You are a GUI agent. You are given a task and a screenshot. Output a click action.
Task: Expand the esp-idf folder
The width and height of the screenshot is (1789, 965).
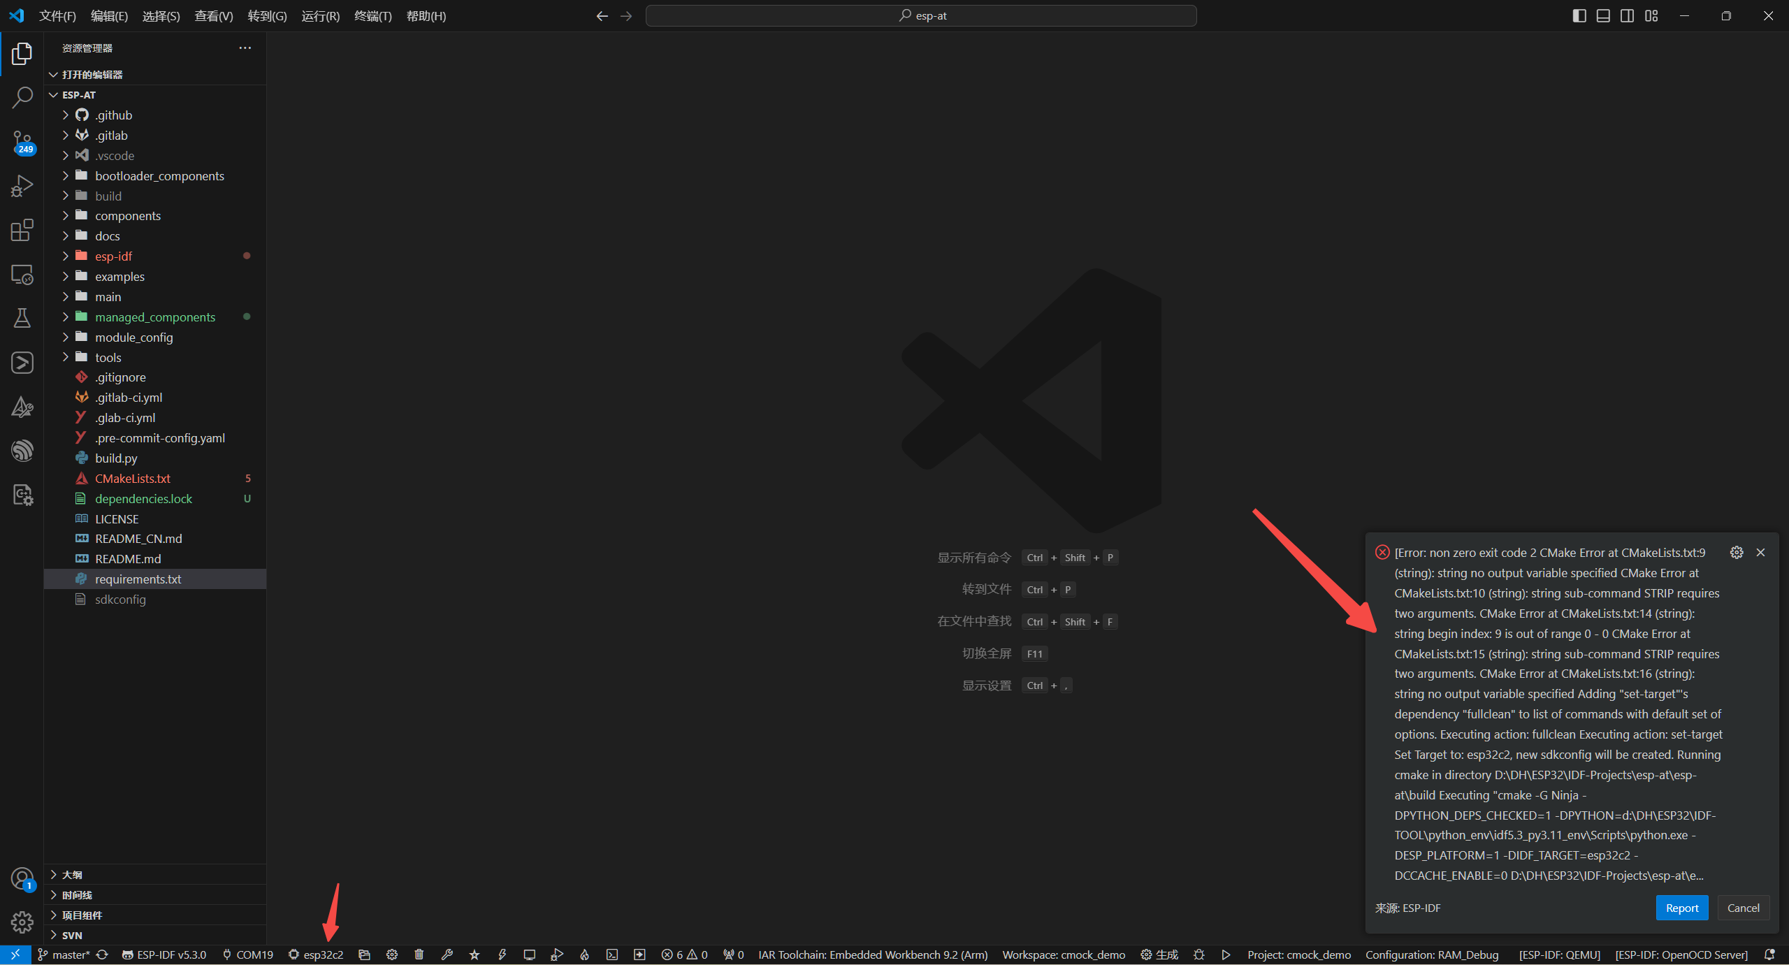point(154,256)
